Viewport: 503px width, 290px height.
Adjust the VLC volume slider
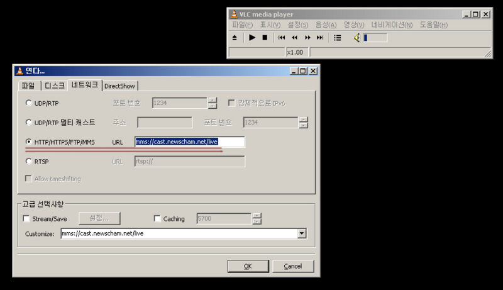[x=375, y=38]
